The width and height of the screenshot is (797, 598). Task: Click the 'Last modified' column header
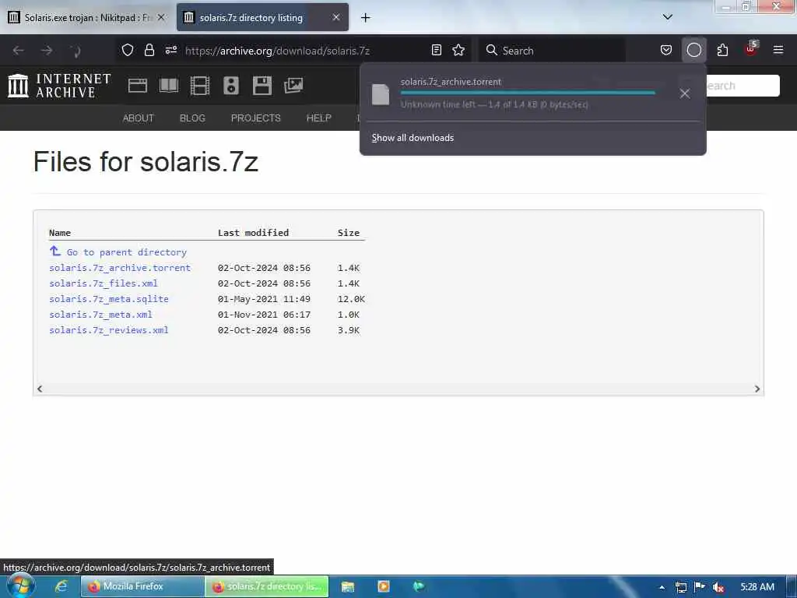(x=253, y=233)
